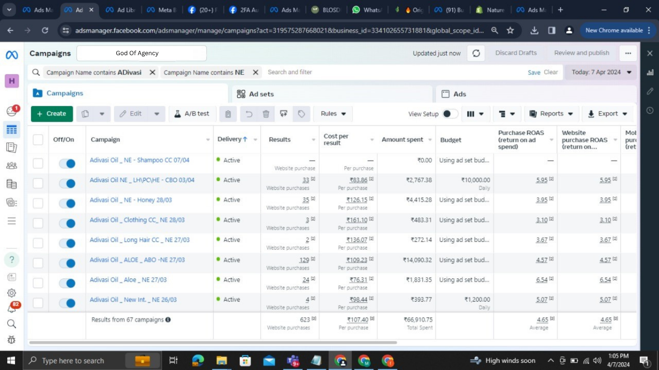Screen dimensions: 659x370
Task: Click the tag label icon
Action: pyautogui.click(x=301, y=114)
